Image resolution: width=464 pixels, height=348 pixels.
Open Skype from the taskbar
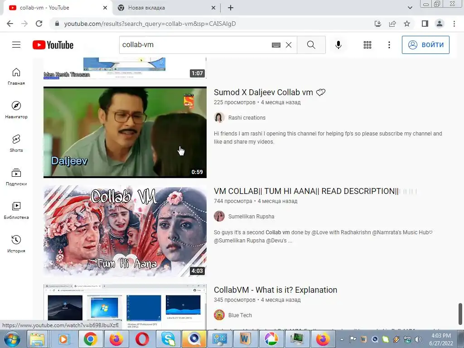pyautogui.click(x=168, y=339)
